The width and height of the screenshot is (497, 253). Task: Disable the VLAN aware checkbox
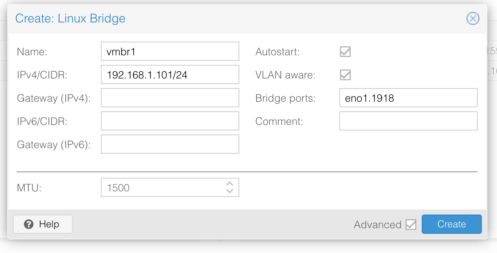[345, 75]
